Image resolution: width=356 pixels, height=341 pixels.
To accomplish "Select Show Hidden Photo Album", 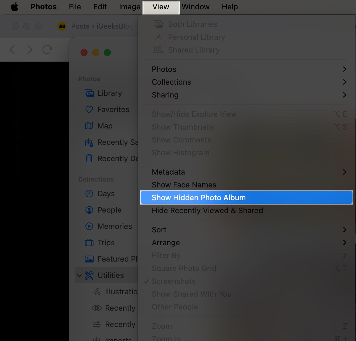I will click(199, 197).
